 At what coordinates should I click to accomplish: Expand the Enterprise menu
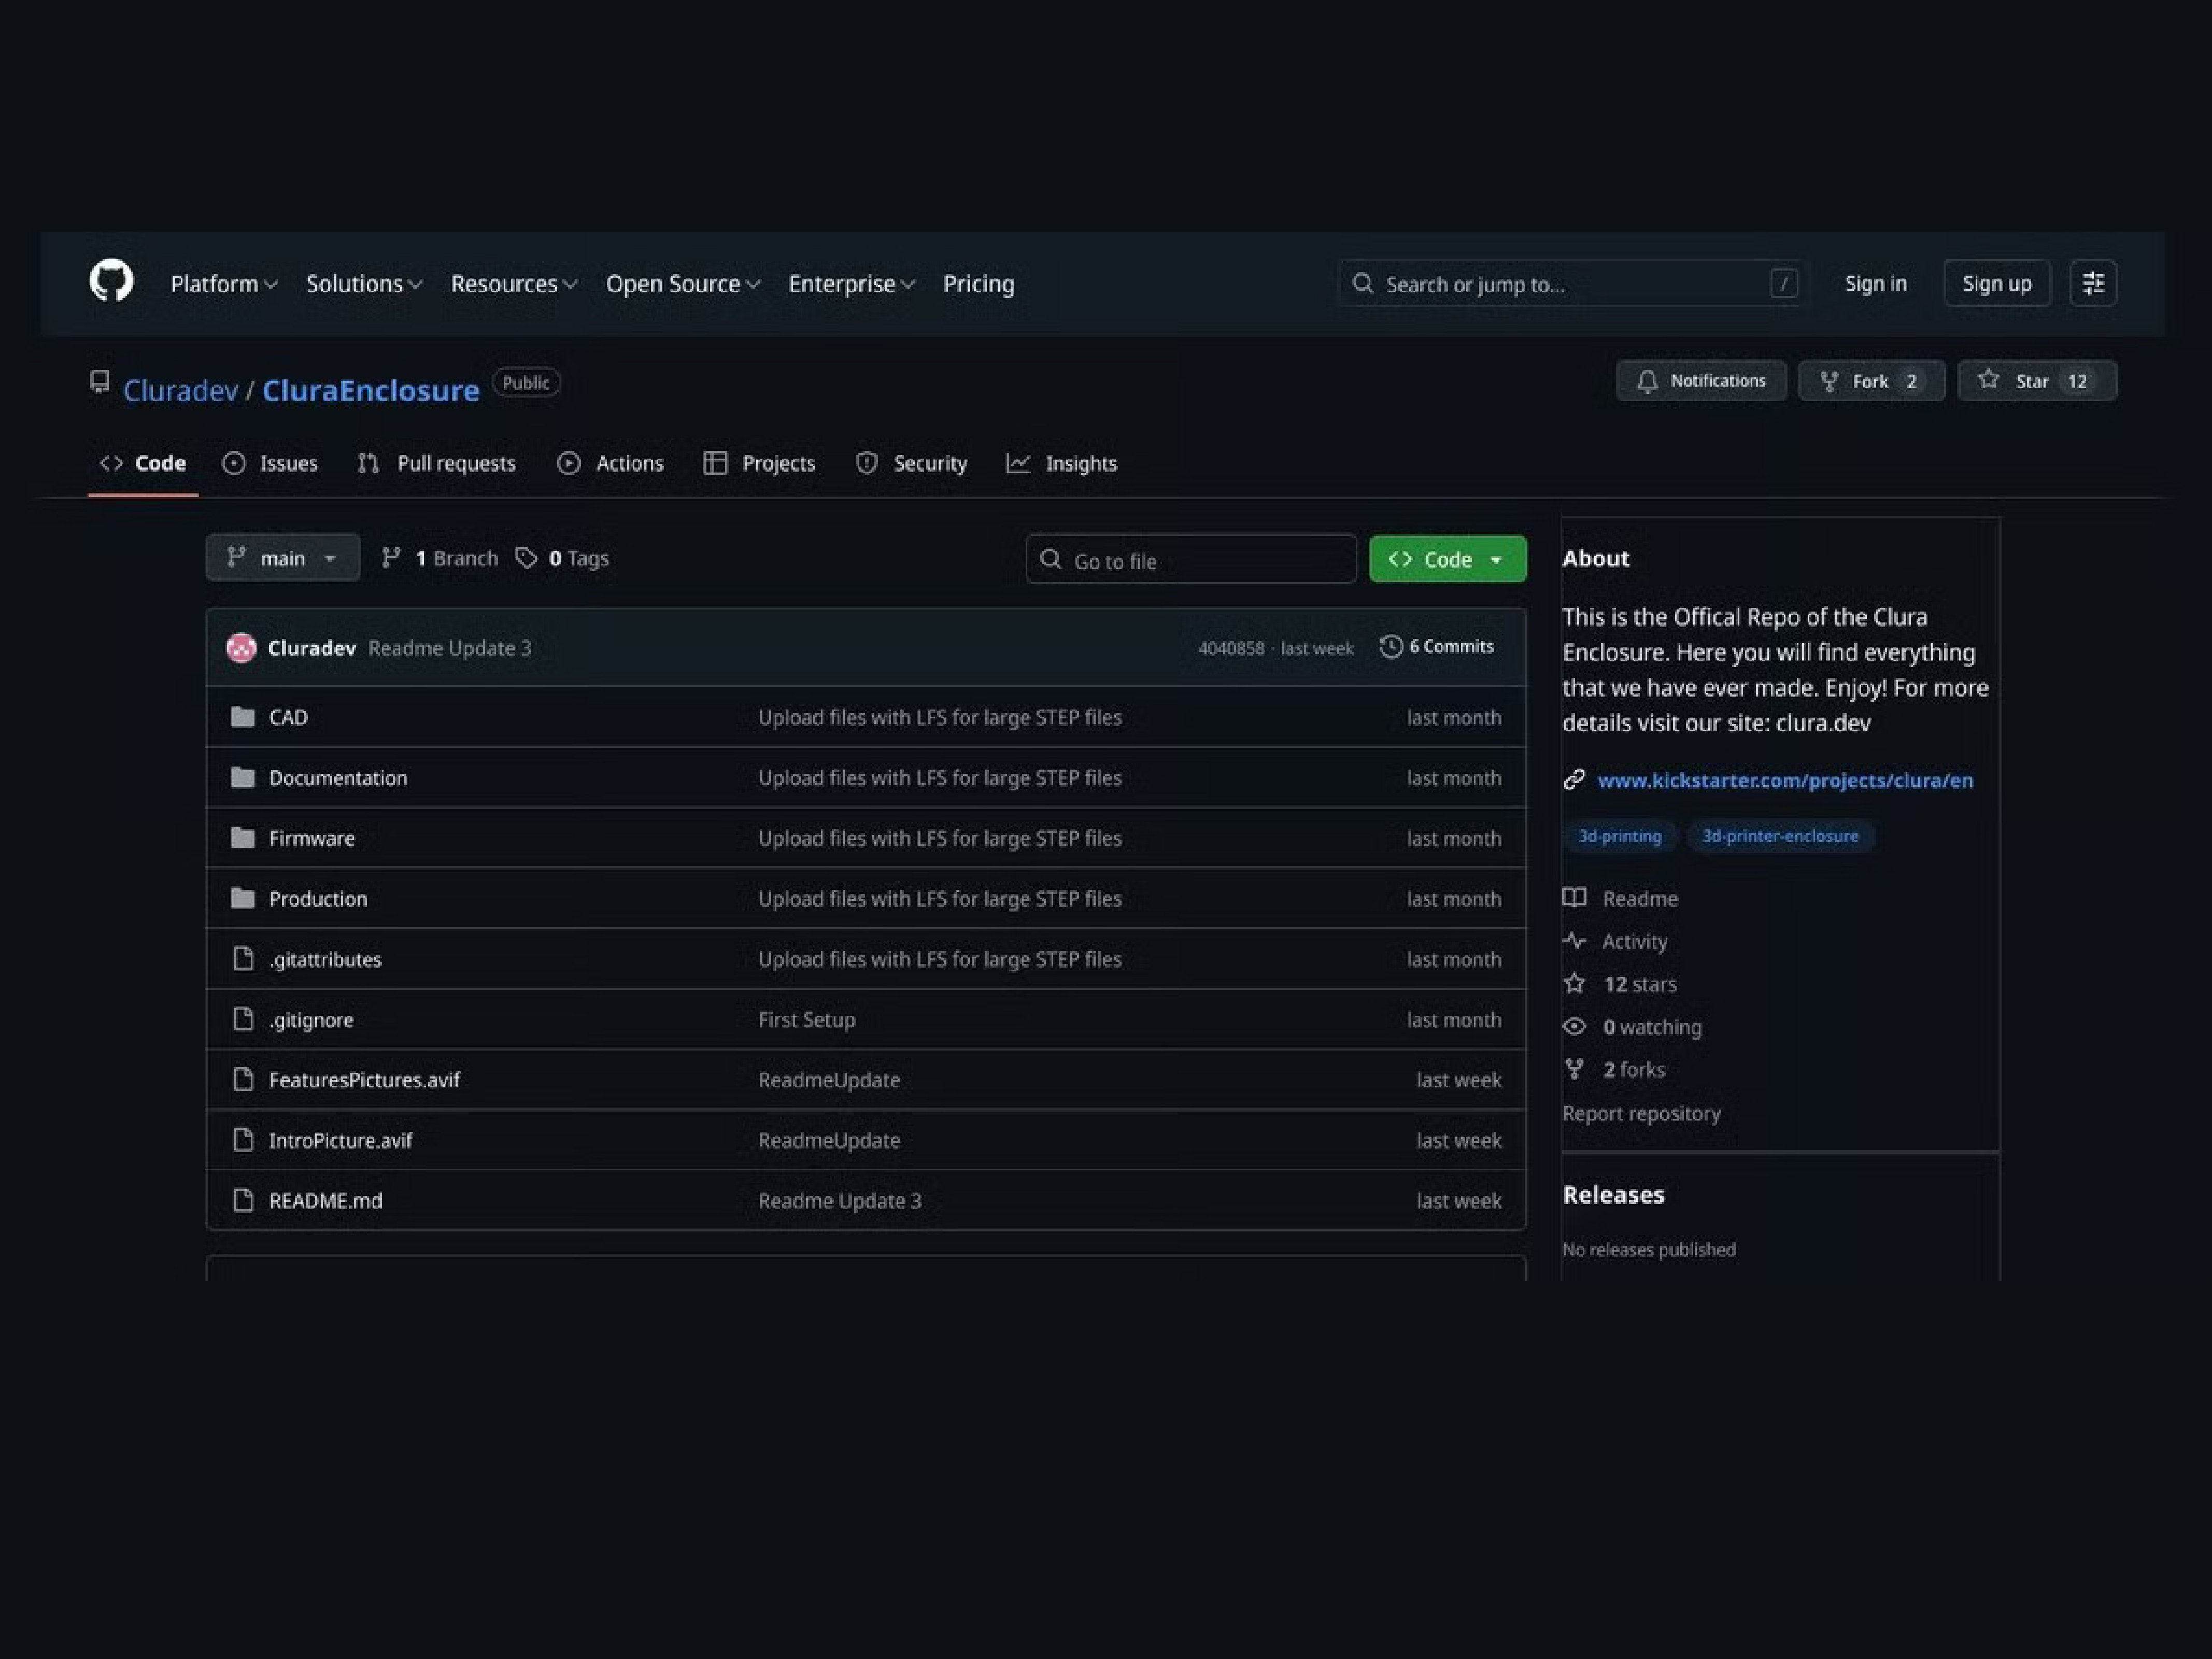[851, 284]
